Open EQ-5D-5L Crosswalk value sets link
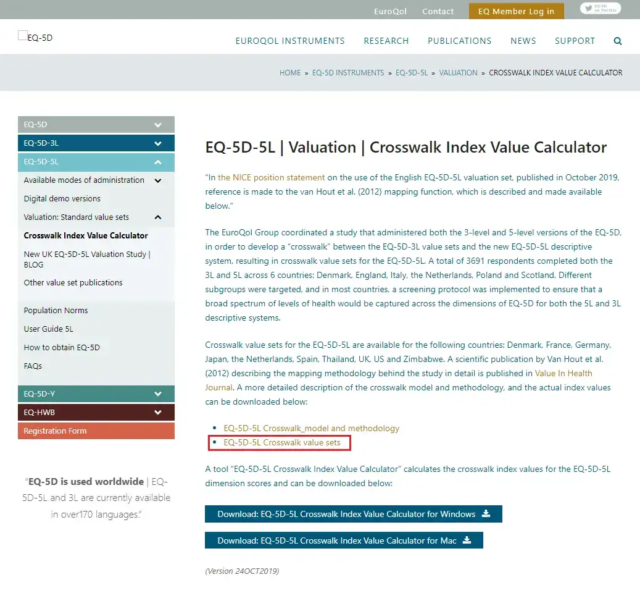Image resolution: width=640 pixels, height=593 pixels. pos(282,443)
